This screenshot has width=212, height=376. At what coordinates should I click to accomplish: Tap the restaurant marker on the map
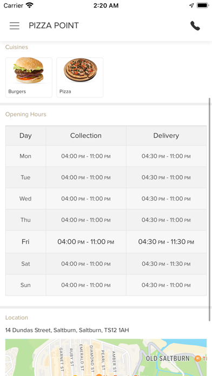click(198, 359)
